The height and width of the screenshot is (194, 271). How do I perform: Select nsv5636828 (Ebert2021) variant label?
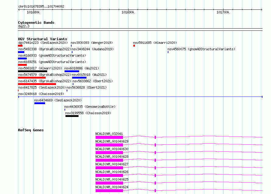86,87
